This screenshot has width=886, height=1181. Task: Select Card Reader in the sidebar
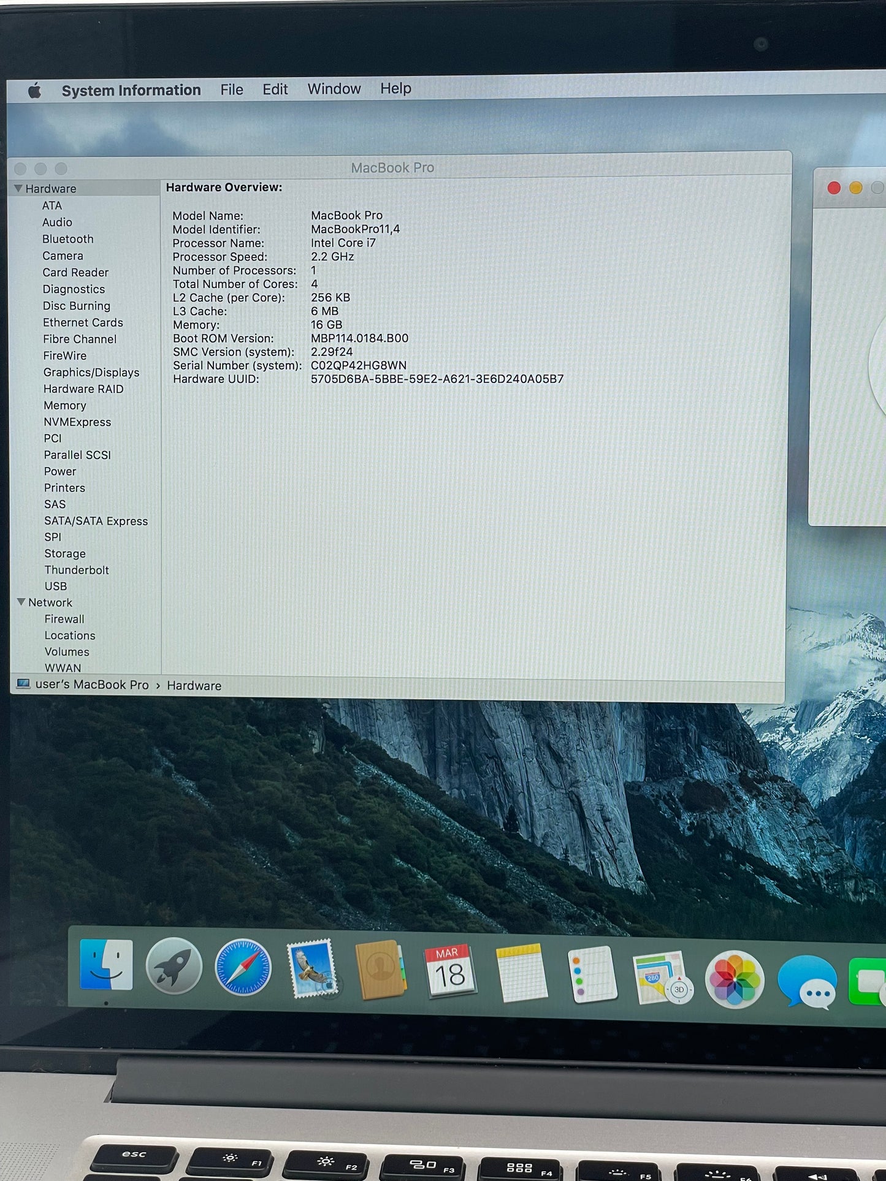tap(75, 272)
